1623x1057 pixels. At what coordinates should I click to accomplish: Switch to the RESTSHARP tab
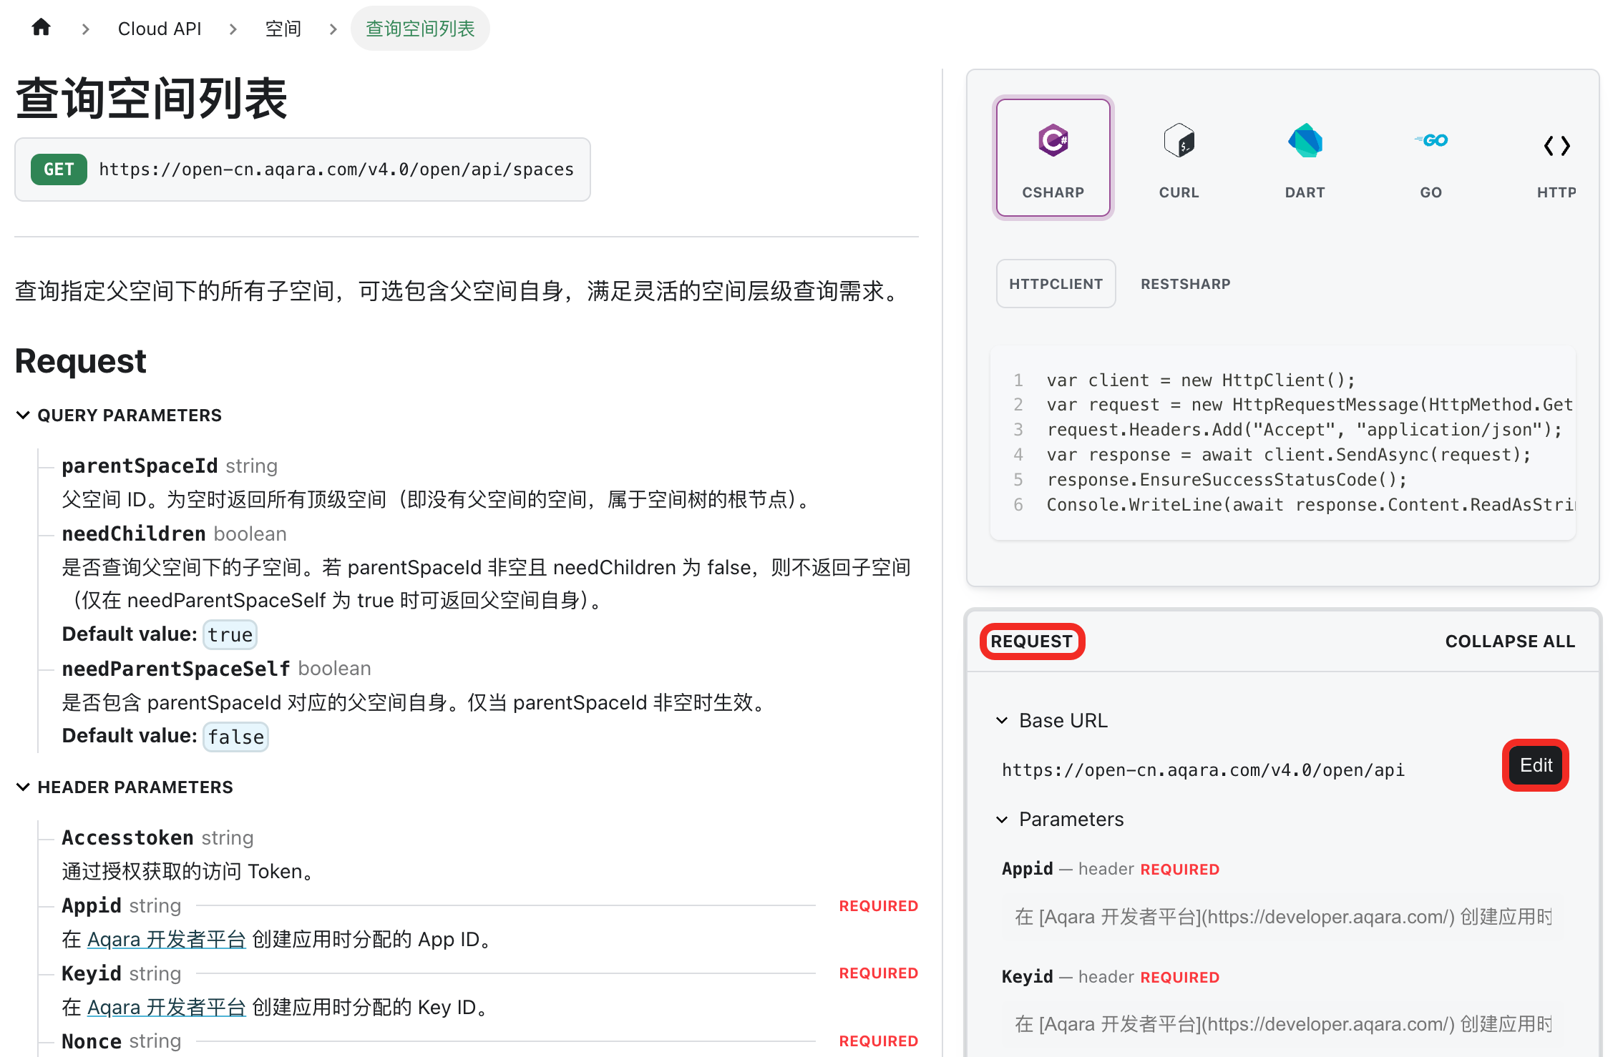tap(1186, 284)
